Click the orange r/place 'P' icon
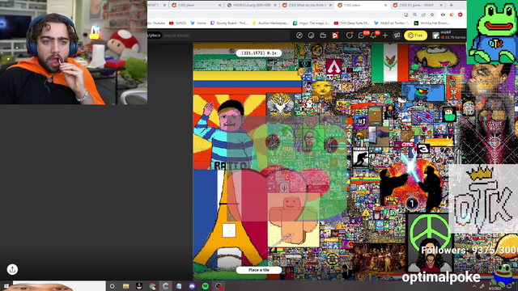518x291 pixels. (335, 36)
